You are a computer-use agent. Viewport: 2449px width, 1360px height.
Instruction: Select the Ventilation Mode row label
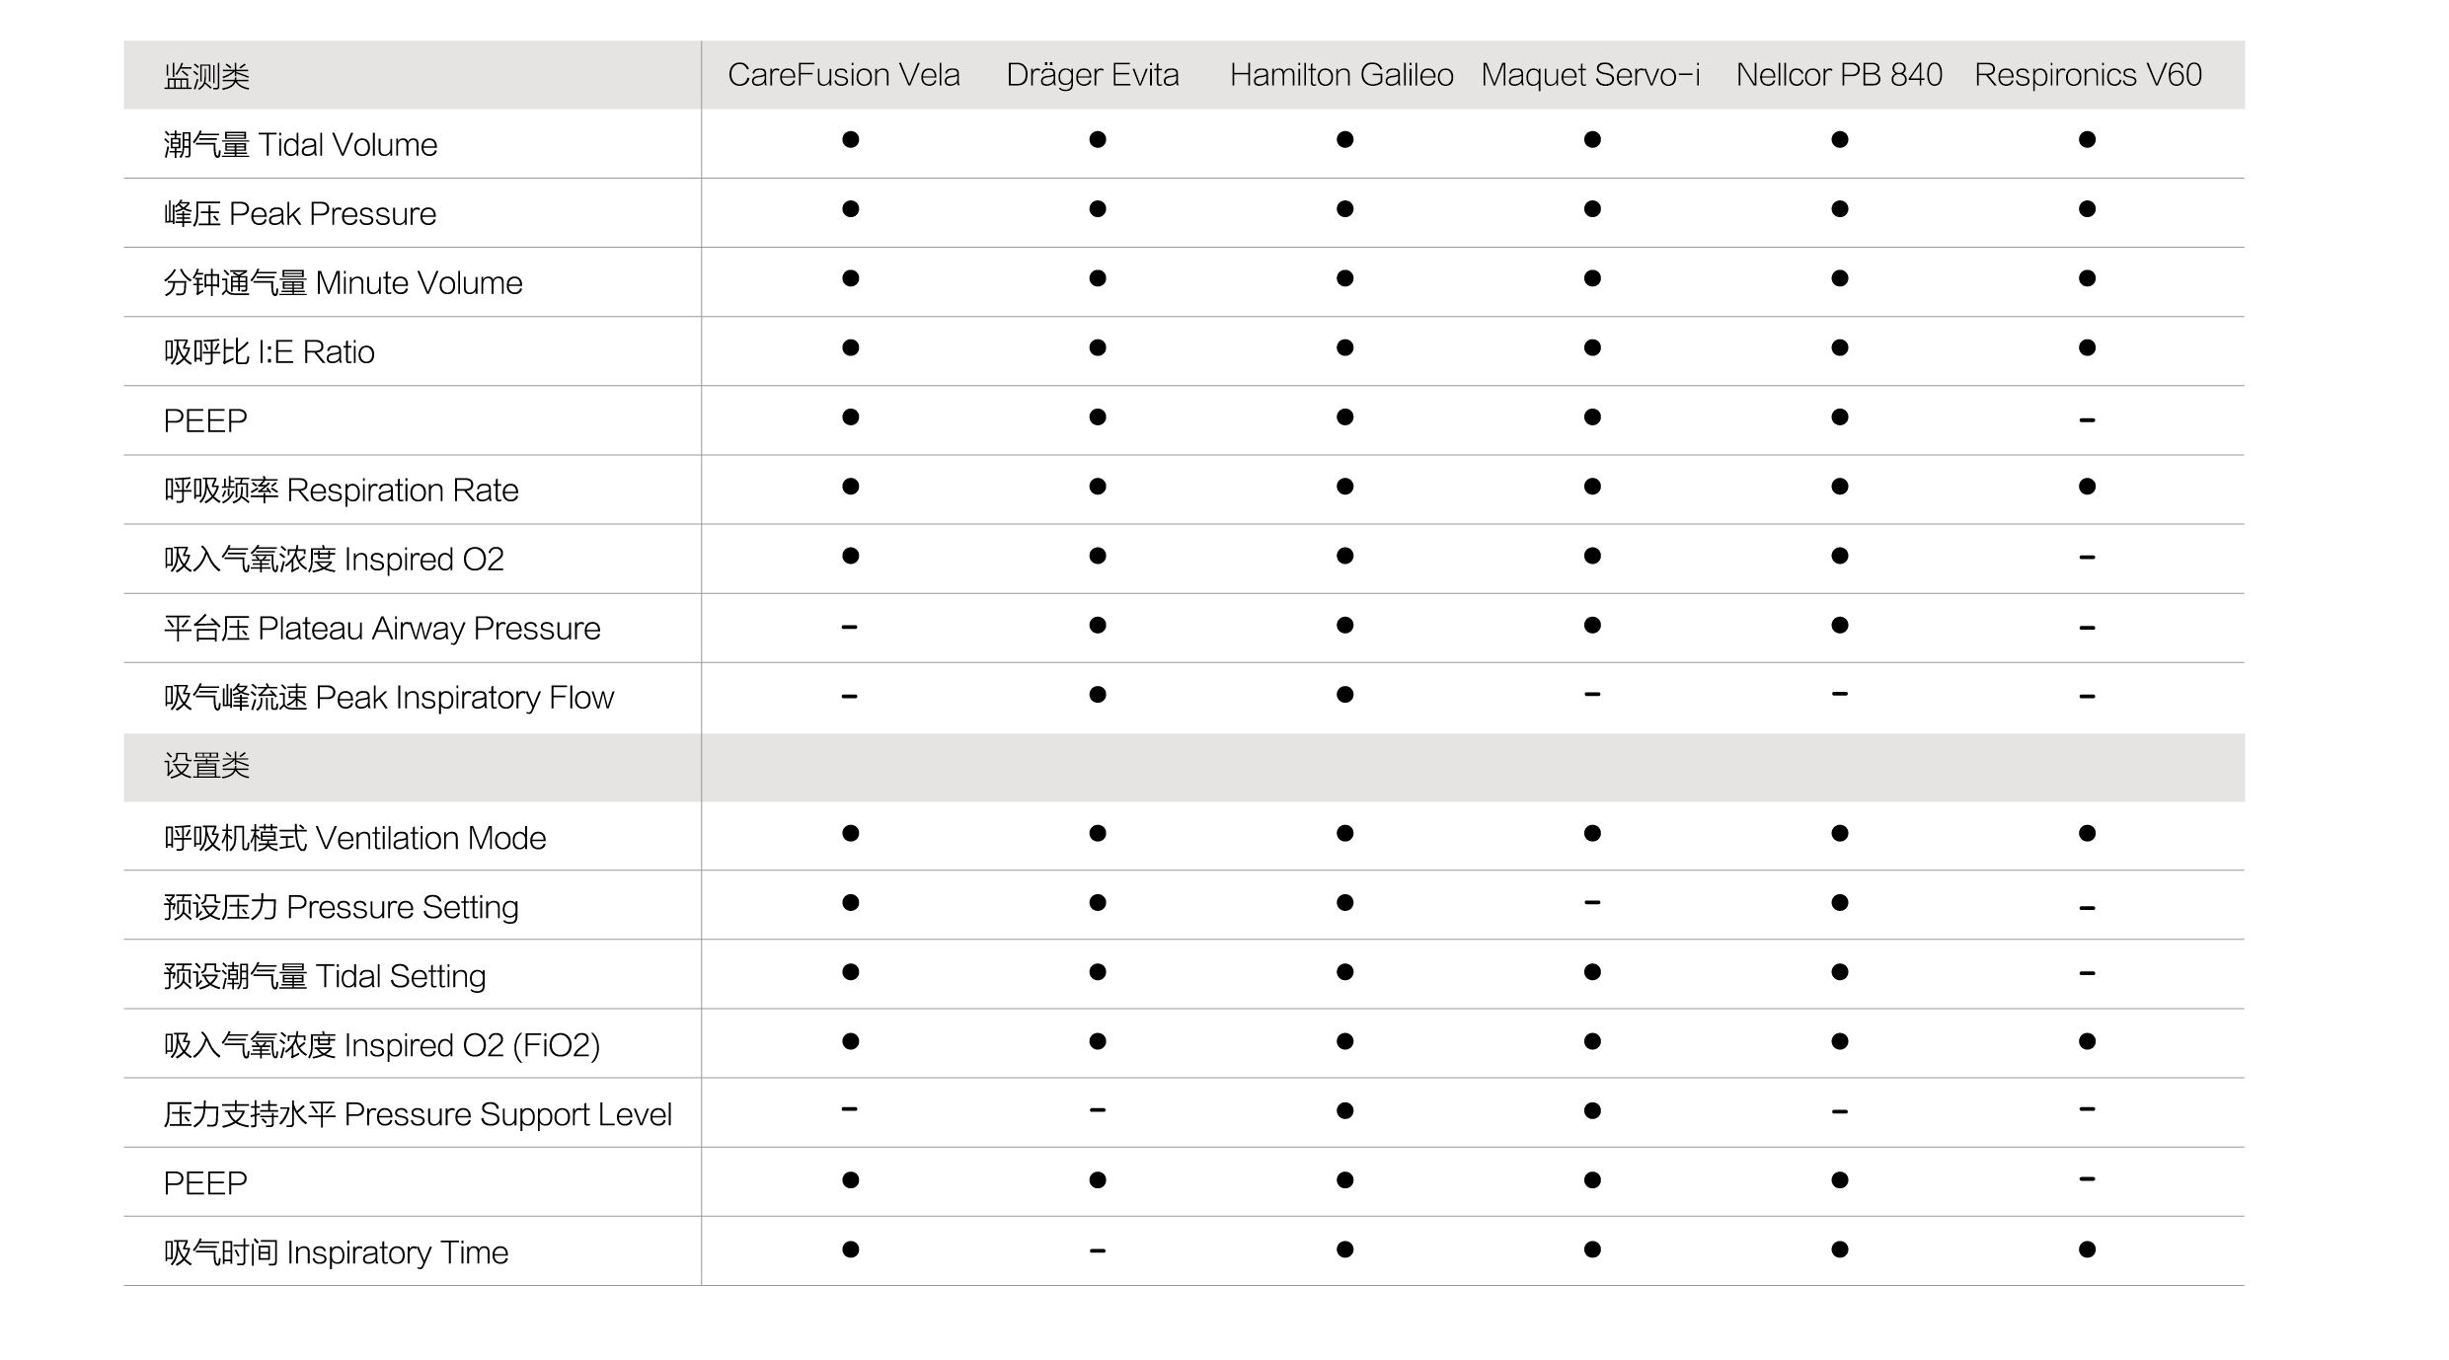[x=354, y=838]
